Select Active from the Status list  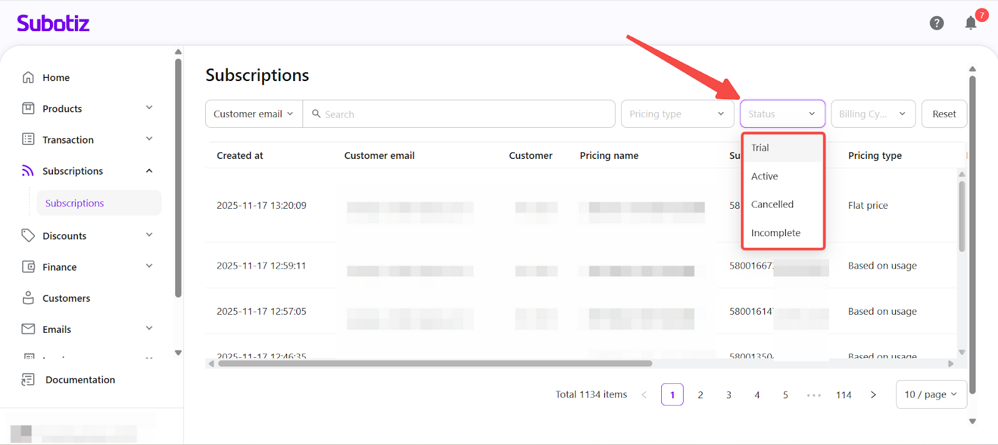765,176
